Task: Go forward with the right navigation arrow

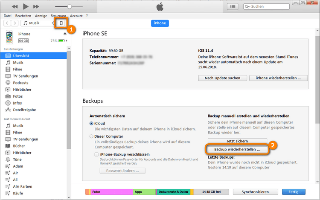Action: click(15, 23)
